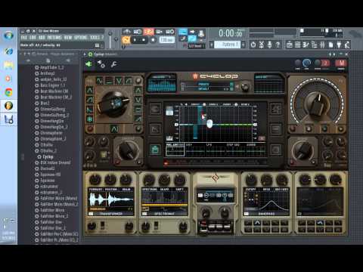Open the PATTERNS menu

pos(54,38)
